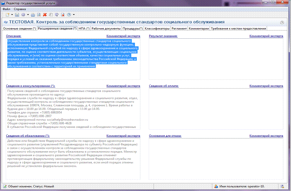Click the new document toolbar icon
The height and width of the screenshot is (191, 291).
coord(7,15)
